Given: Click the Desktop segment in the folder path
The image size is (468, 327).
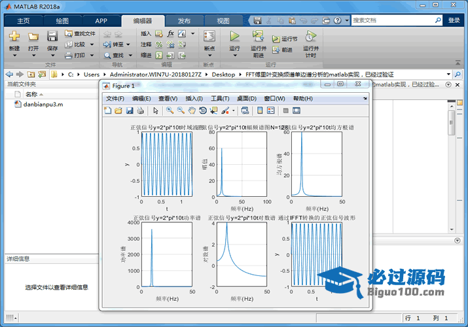Looking at the screenshot, I should click(x=223, y=74).
